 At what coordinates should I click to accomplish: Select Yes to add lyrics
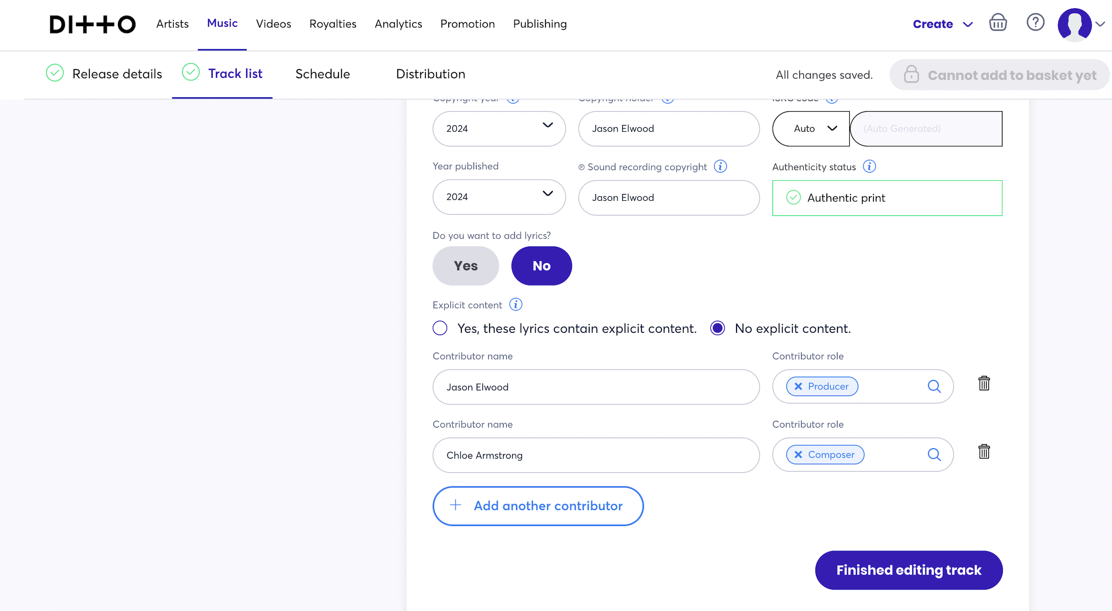(x=466, y=266)
